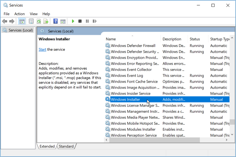Click the Refresh toolbar icon

pos(39,21)
